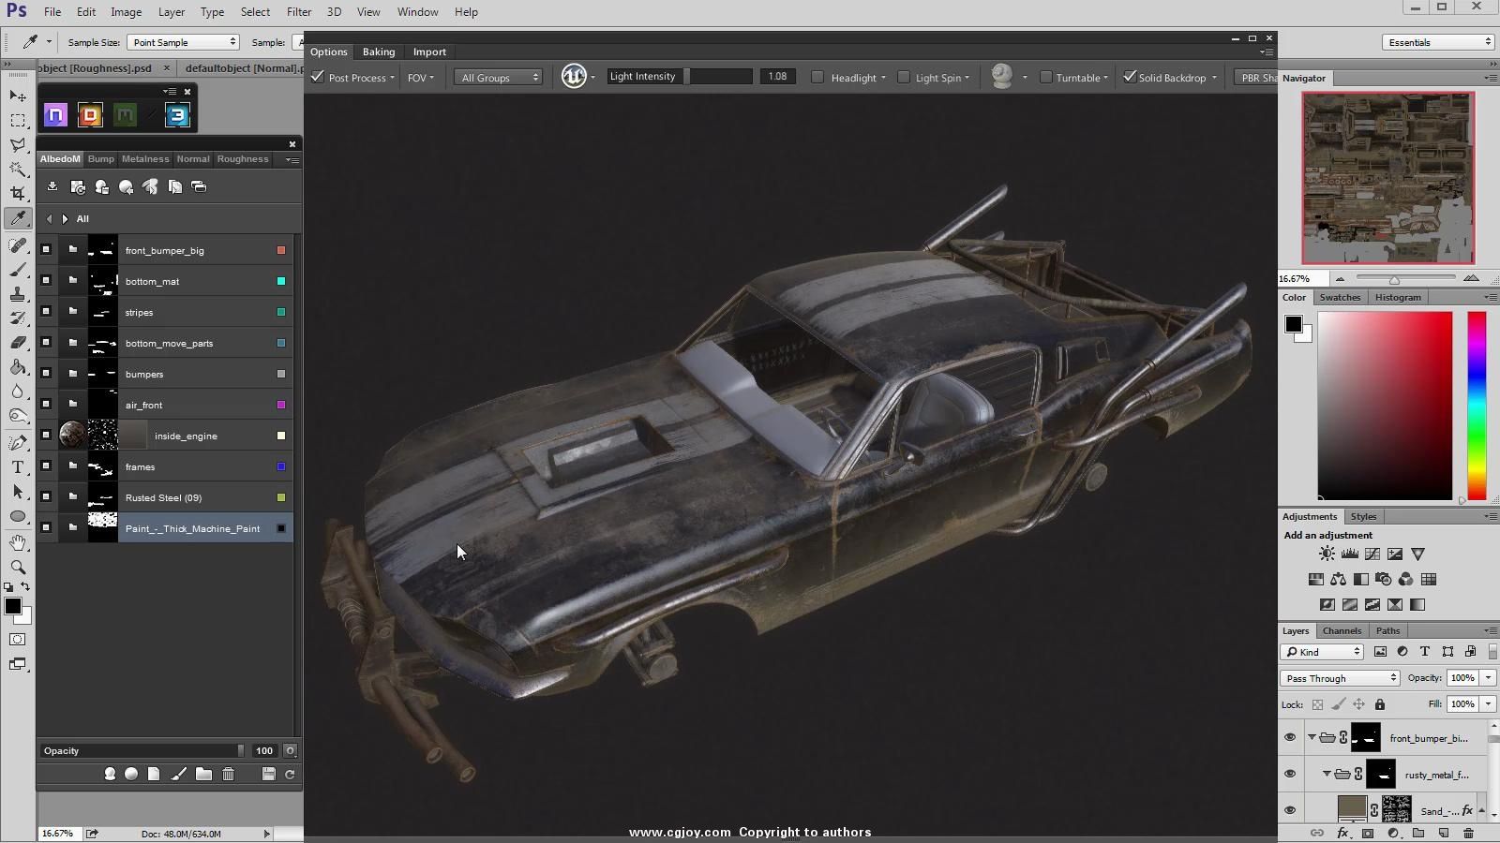Click save disk icon in AlbedoM panel footer
Image resolution: width=1500 pixels, height=843 pixels.
point(268,775)
